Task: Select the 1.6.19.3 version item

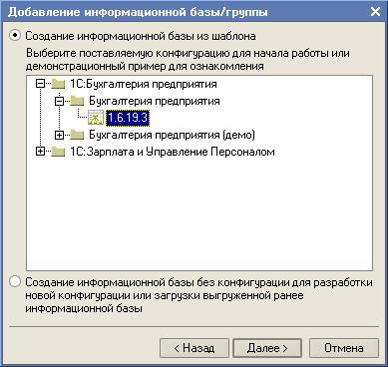Action: tap(128, 119)
